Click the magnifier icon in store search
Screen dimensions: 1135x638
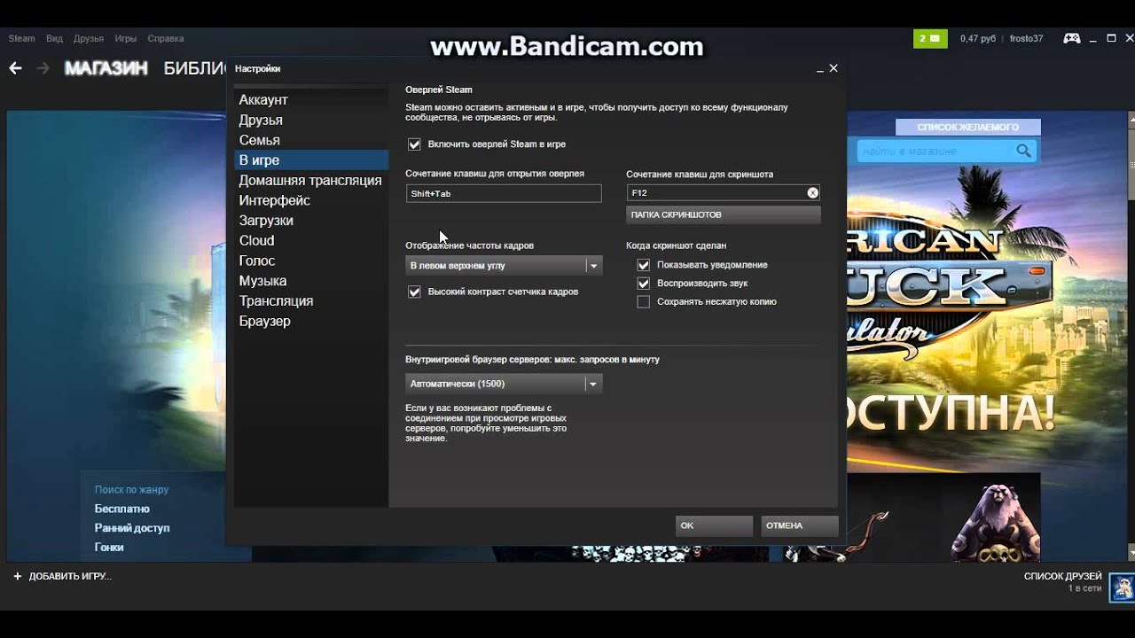(x=1024, y=152)
